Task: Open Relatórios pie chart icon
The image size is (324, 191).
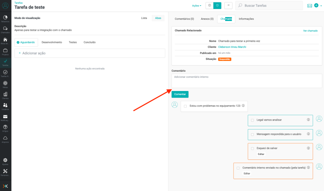Action: (x=5, y=19)
